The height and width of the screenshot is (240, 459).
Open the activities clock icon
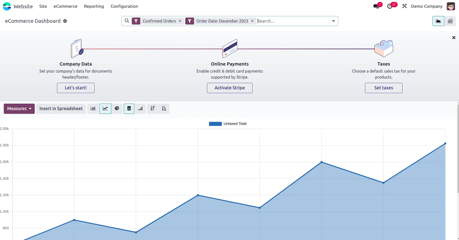click(x=390, y=6)
